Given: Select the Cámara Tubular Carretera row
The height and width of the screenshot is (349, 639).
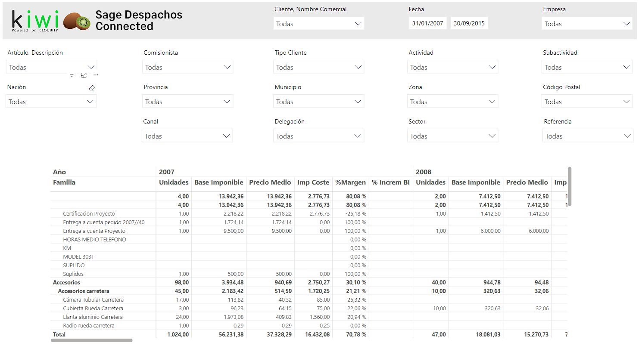Looking at the screenshot, I should click(x=93, y=300).
